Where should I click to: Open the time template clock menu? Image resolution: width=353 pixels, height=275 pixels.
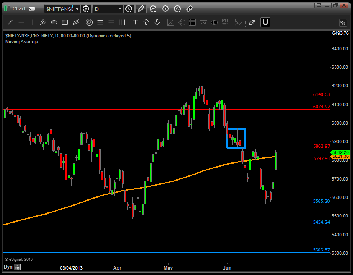point(129,8)
